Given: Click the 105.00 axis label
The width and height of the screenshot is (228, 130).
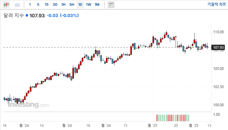Looking at the screenshot, I should (218, 69).
